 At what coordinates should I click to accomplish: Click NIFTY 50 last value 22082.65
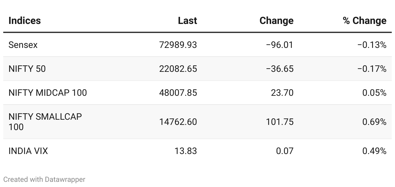click(x=178, y=69)
